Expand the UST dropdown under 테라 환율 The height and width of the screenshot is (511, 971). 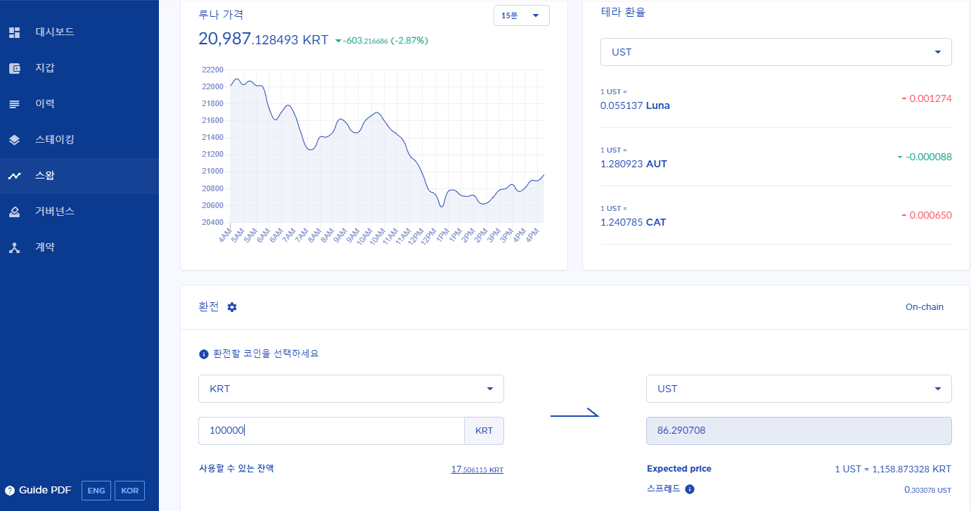point(776,52)
